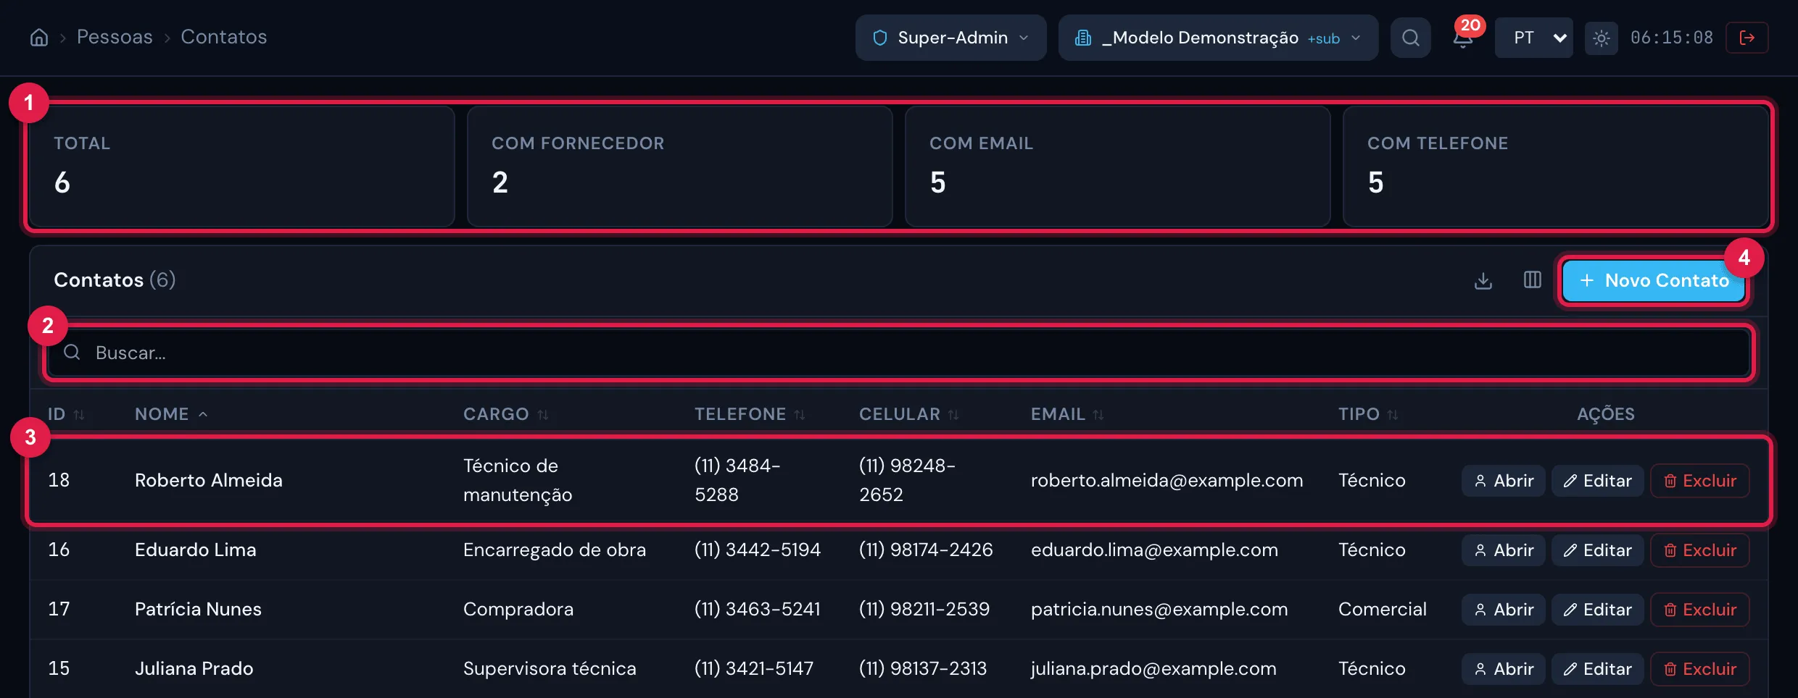Click the COM FORNECEDOR stat card
The width and height of the screenshot is (1798, 698).
click(680, 167)
